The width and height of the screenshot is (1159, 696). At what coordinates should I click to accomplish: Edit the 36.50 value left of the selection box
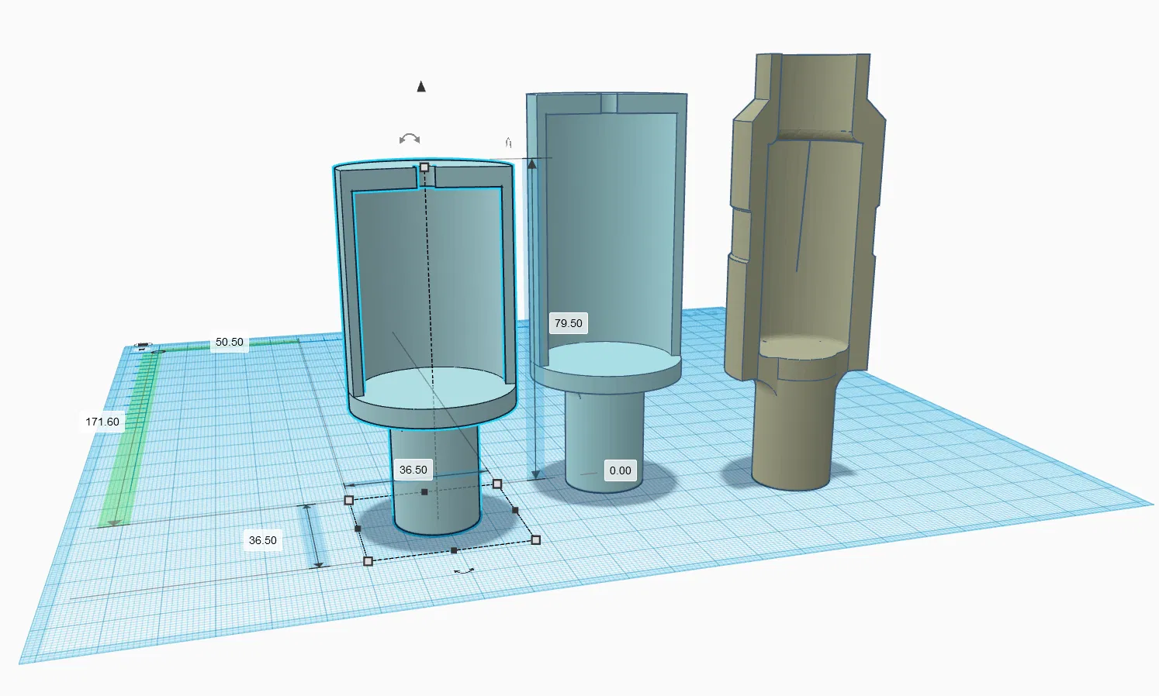(263, 540)
